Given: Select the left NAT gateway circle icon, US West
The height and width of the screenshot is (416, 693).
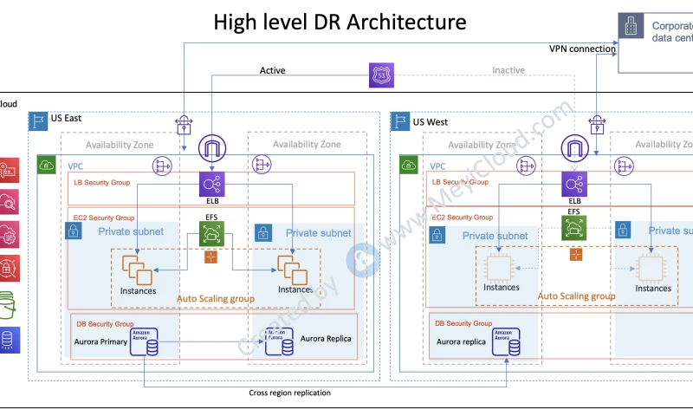Looking at the screenshot, I should coord(526,166).
